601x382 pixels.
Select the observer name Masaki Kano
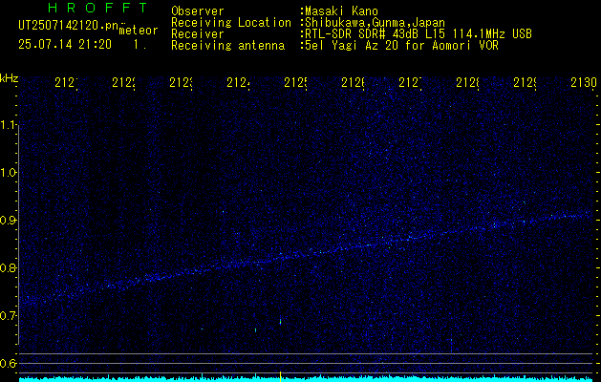[341, 11]
